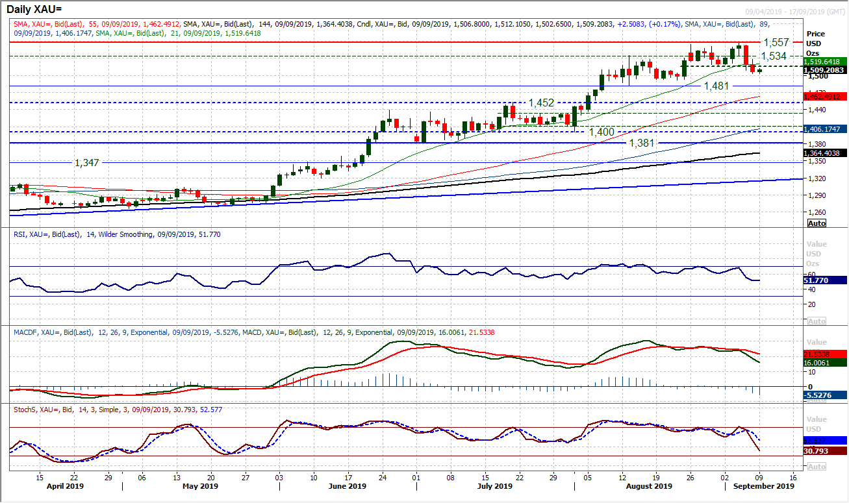Click the red MACD signal tag 21.5338
Screen dimensions: 849x503
coord(825,354)
